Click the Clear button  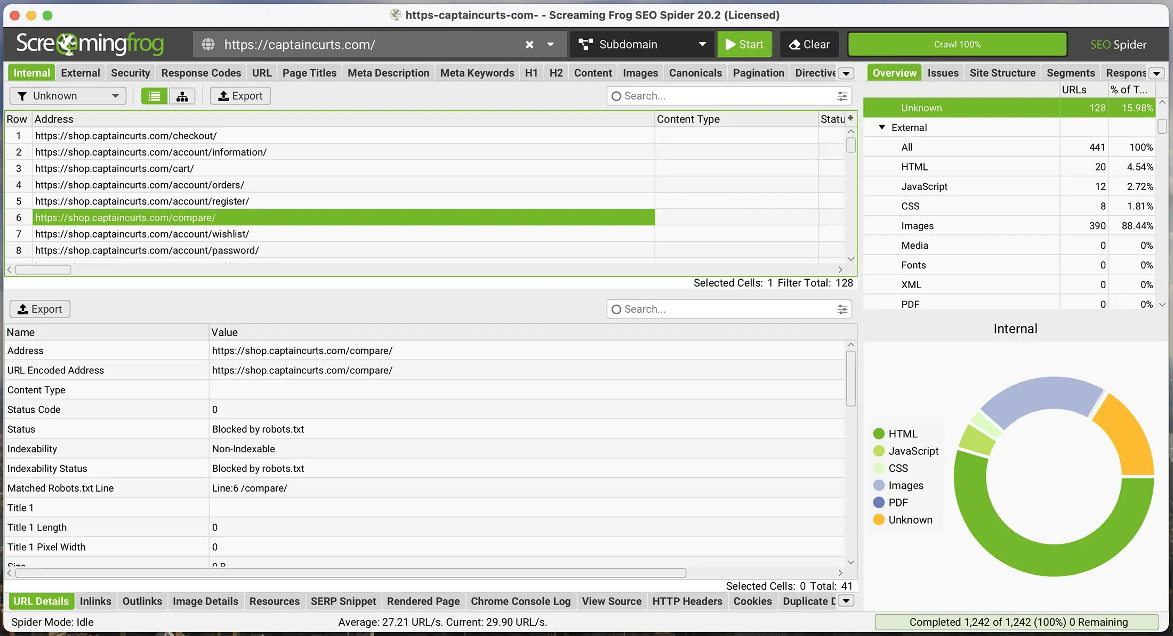coord(809,44)
